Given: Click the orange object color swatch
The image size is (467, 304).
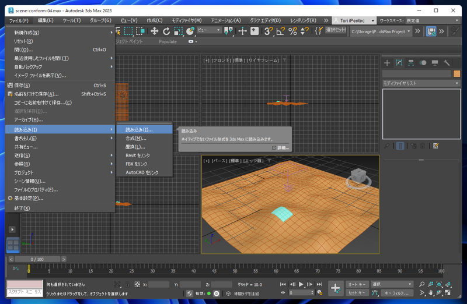Looking at the screenshot, I should click(456, 73).
